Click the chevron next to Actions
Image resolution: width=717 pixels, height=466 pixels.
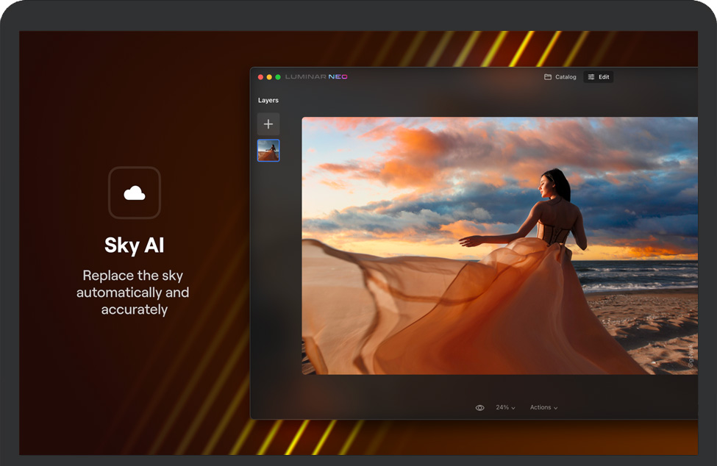coord(556,408)
